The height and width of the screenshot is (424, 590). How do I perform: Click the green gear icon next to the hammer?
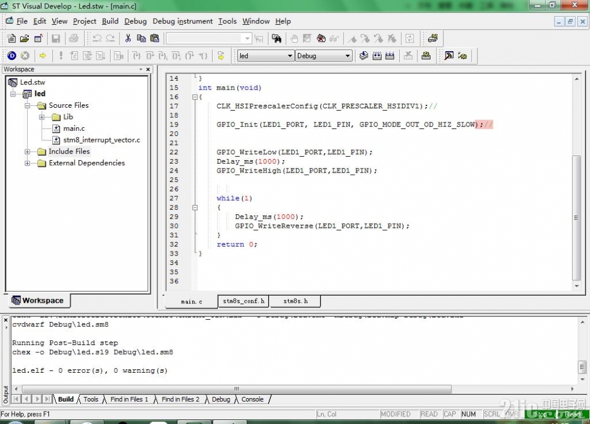point(462,56)
